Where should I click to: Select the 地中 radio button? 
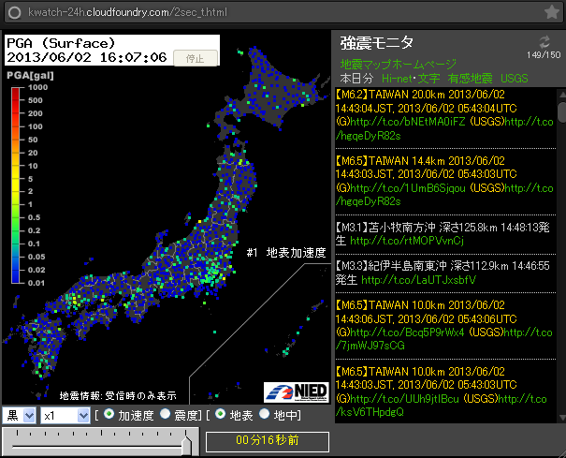click(x=264, y=414)
